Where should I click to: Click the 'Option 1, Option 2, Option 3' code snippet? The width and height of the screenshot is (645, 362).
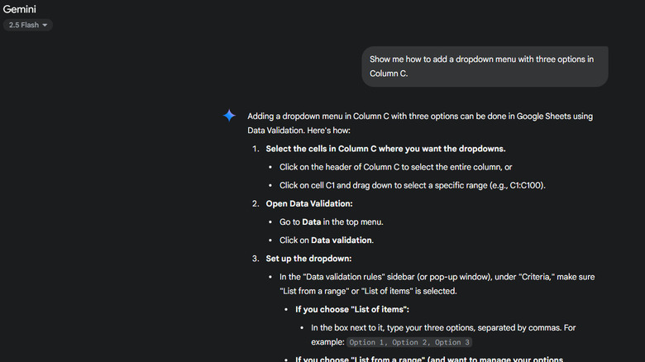click(x=410, y=342)
